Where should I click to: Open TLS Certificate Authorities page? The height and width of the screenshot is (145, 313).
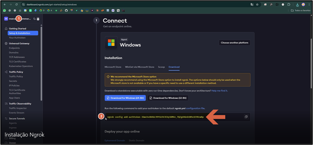tap(17, 92)
